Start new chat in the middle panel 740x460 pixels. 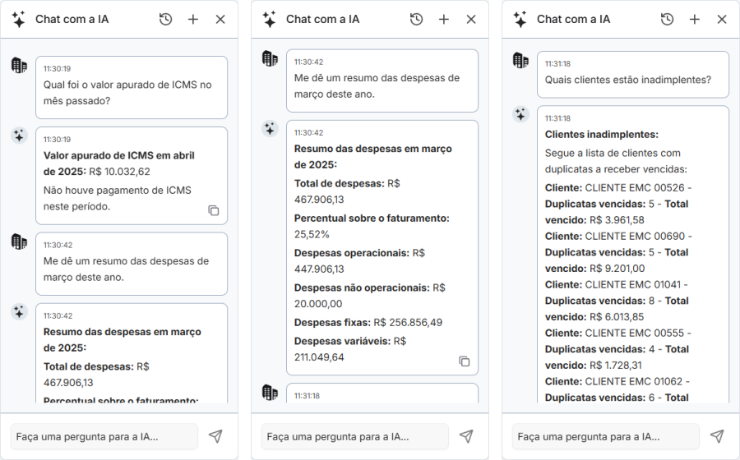(x=444, y=20)
